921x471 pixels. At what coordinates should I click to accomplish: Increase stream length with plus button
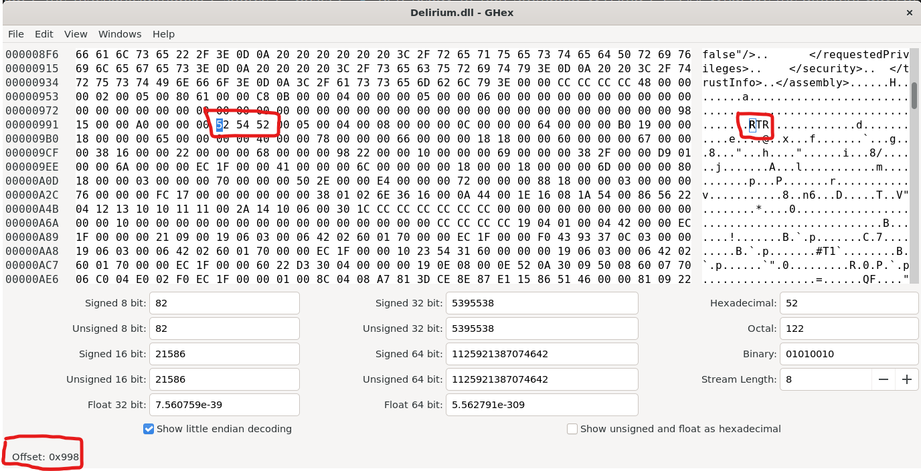pos(906,379)
